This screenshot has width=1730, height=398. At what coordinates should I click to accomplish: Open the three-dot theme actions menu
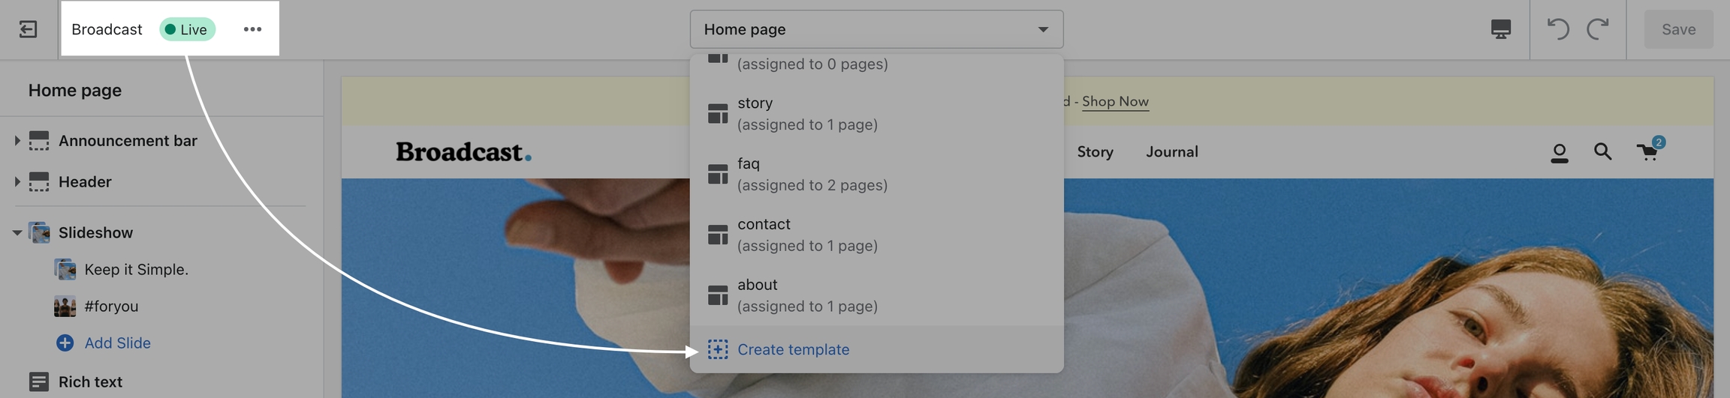tap(252, 29)
